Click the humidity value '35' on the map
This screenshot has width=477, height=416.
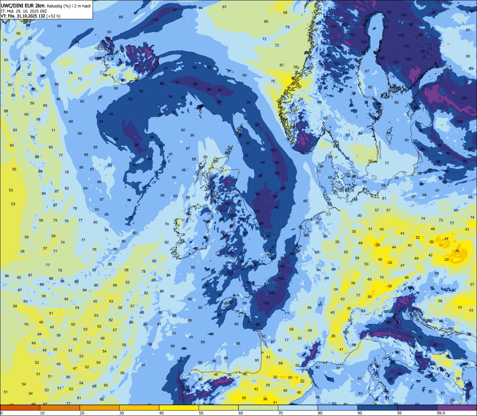pos(349,309)
